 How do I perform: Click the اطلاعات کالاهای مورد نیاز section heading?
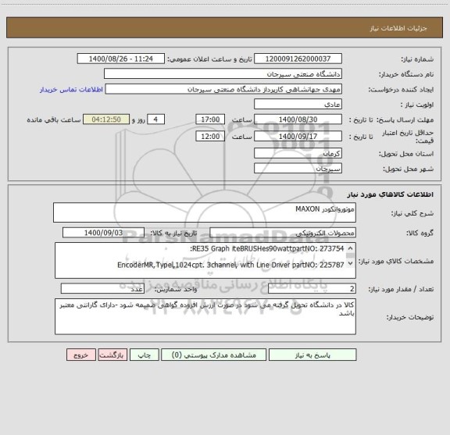tap(391, 194)
